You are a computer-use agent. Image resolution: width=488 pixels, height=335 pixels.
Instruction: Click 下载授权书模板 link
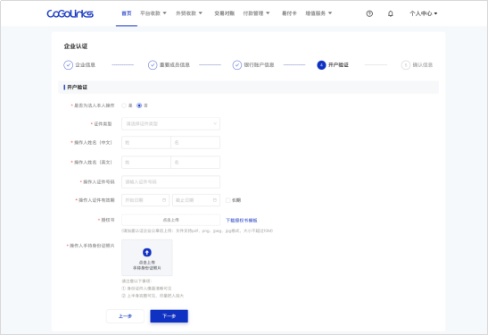click(x=242, y=221)
